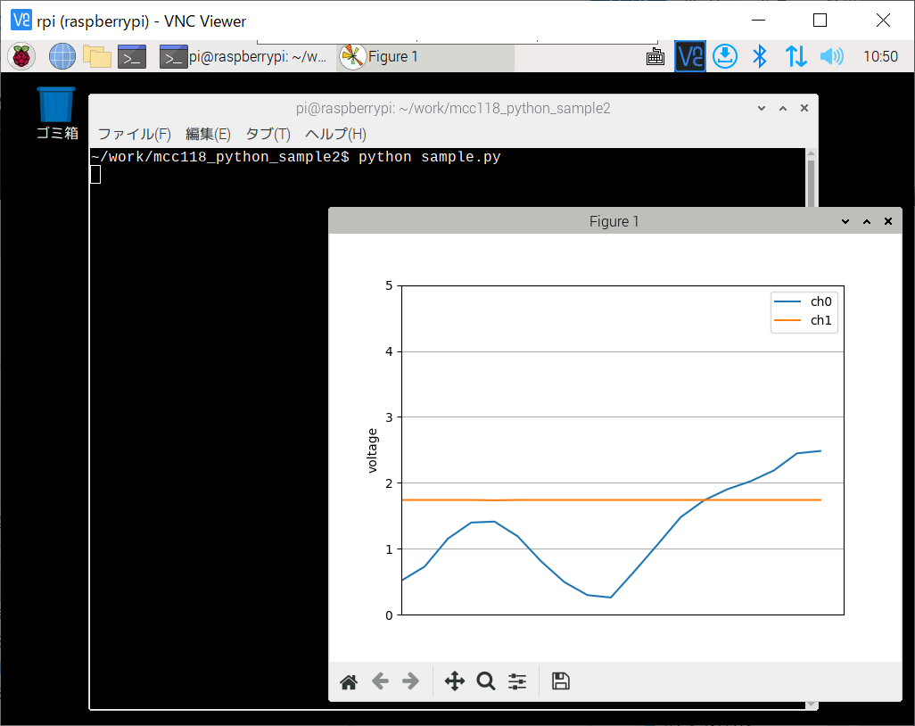Screen dimensions: 915x726
Task: Click the Home reset view icon
Action: pyautogui.click(x=349, y=682)
